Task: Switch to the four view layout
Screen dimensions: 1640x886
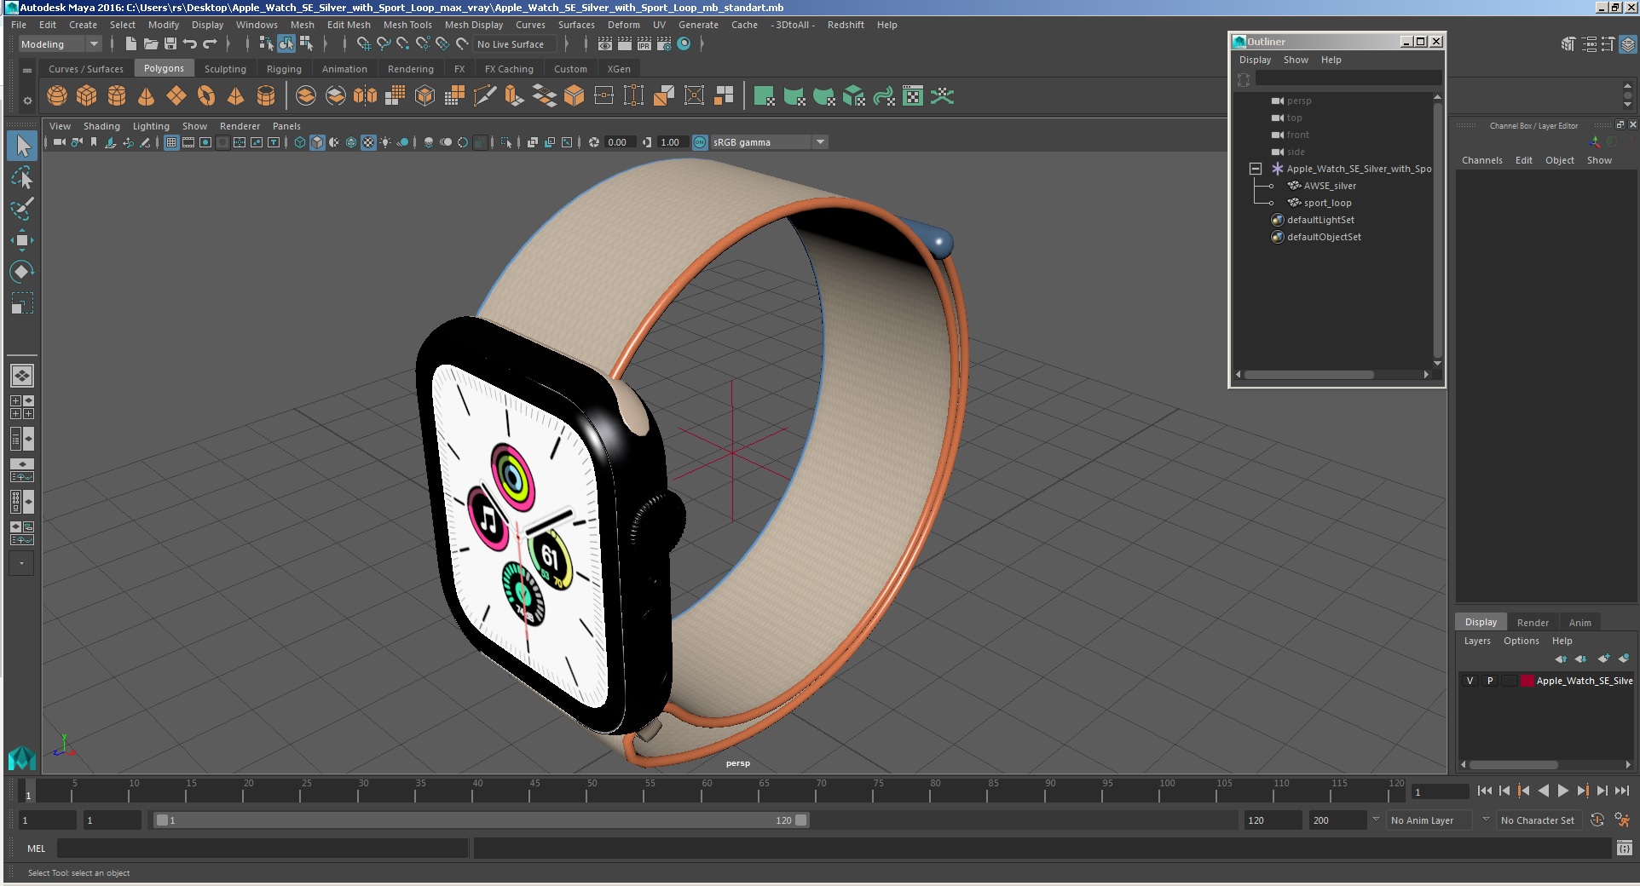Action: click(22, 407)
